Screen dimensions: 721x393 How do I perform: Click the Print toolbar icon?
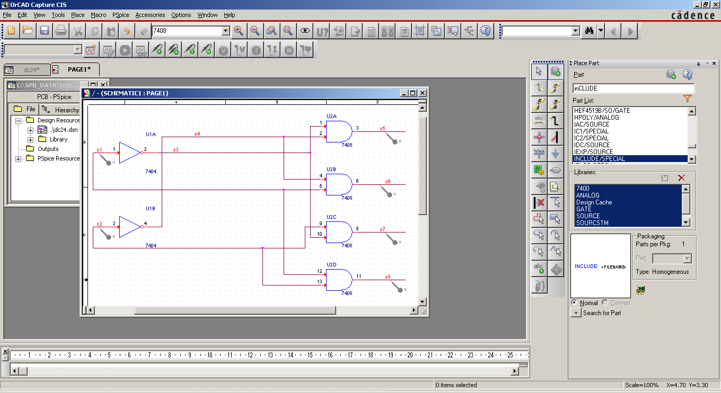(61, 31)
